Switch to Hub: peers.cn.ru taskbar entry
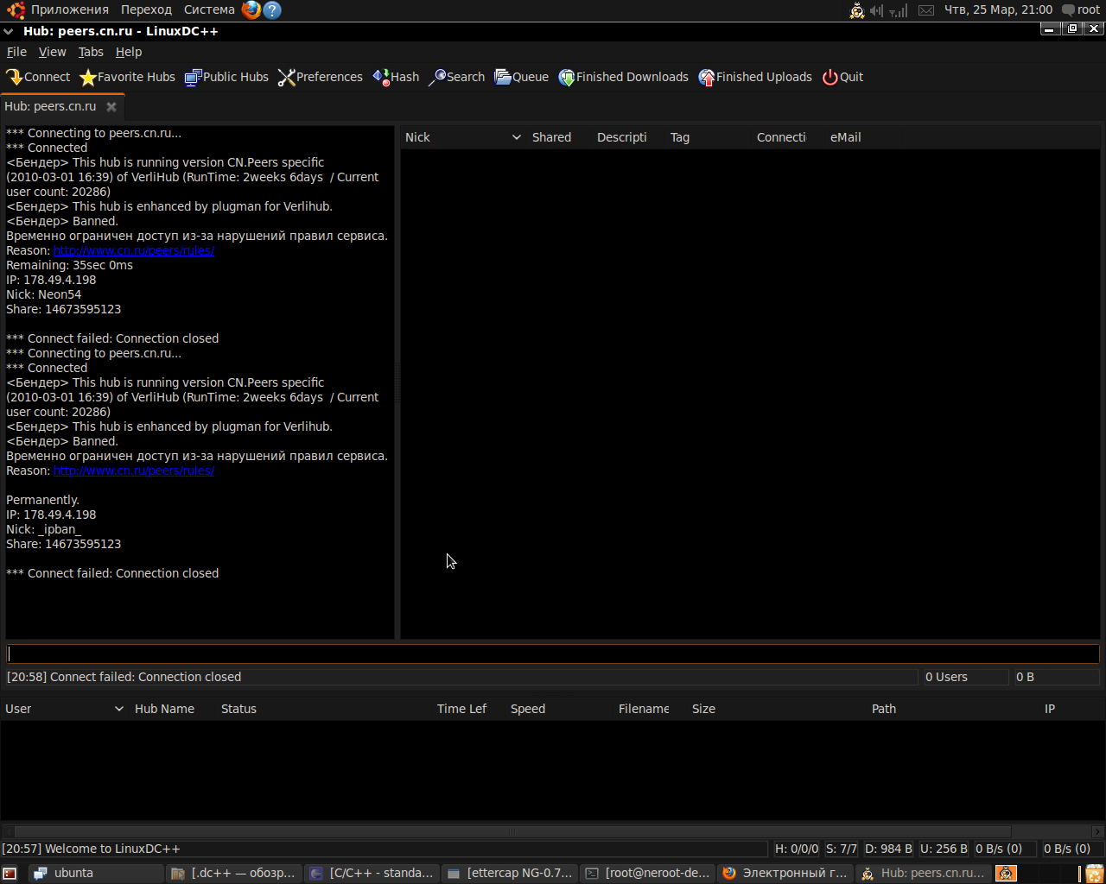 [923, 873]
